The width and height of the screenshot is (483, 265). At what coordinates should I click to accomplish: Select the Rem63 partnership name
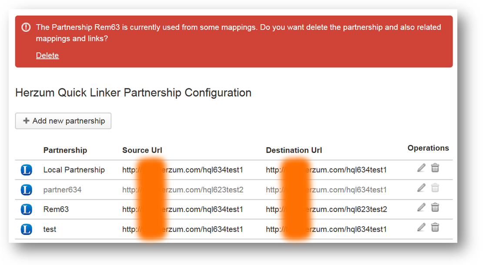(56, 209)
